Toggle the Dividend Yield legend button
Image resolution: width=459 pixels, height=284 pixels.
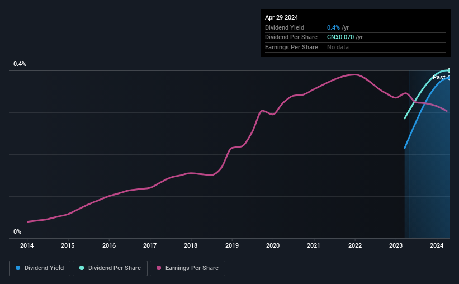click(40, 268)
